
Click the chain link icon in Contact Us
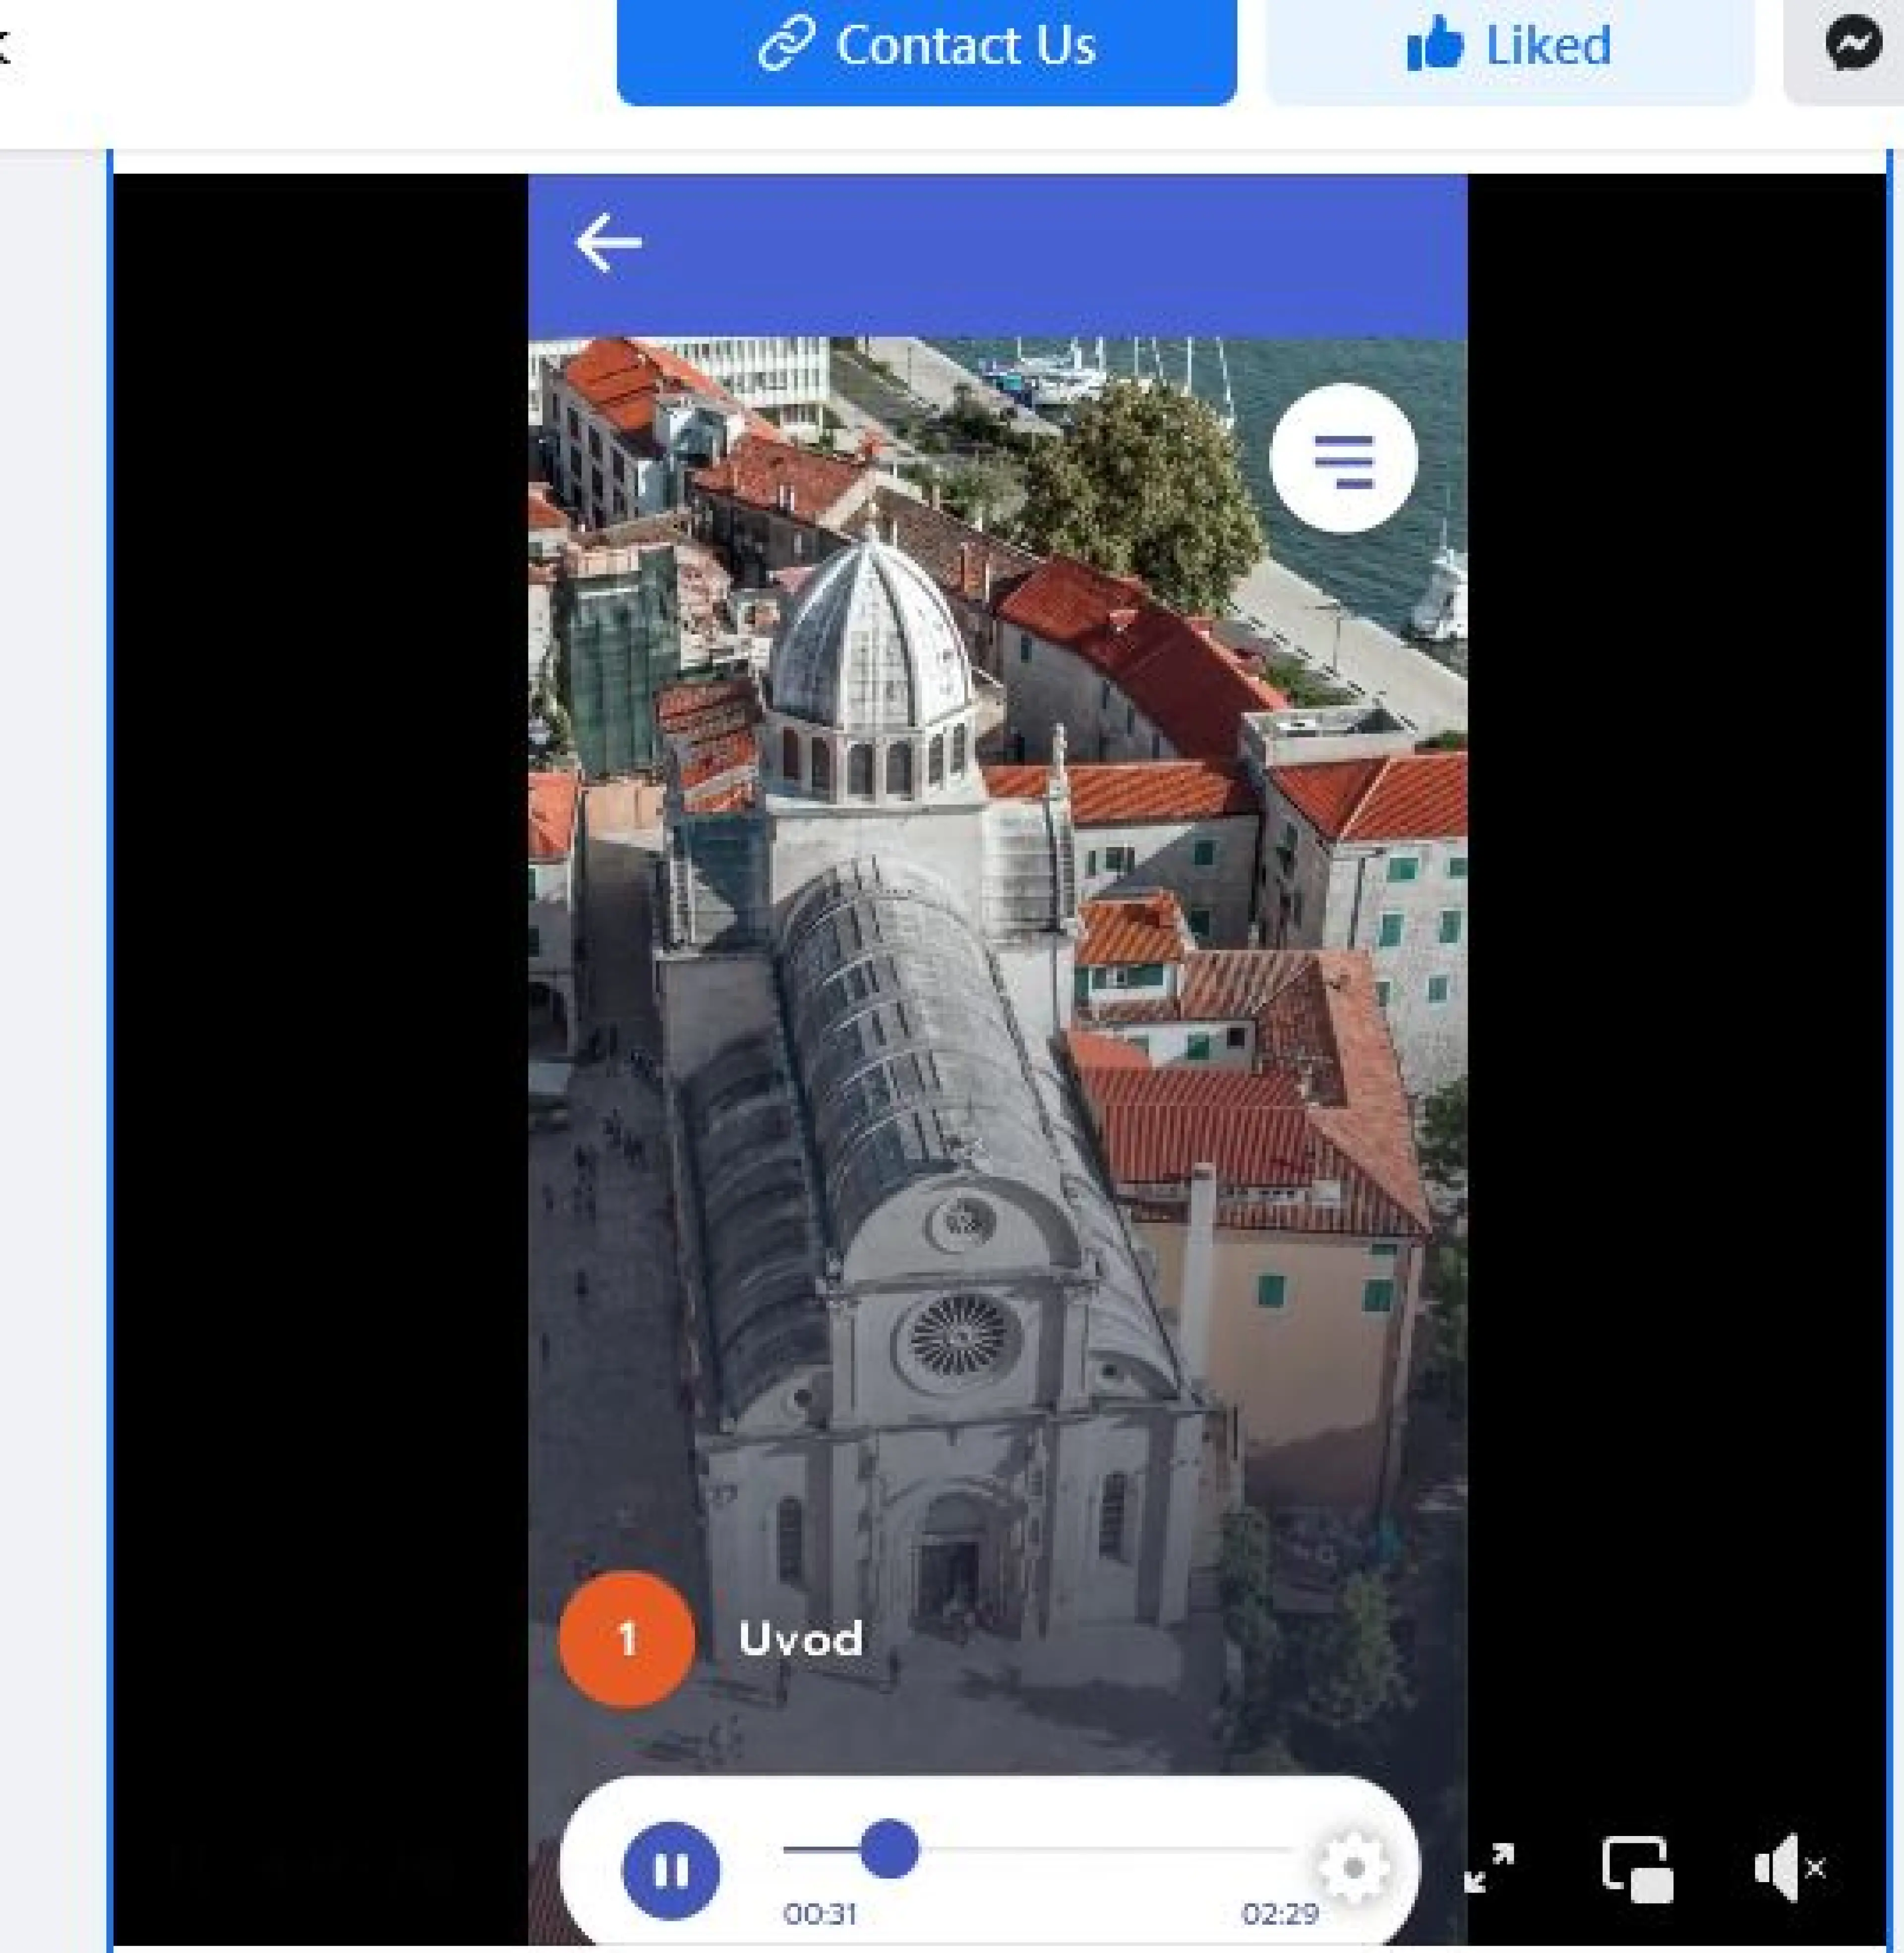point(787,45)
